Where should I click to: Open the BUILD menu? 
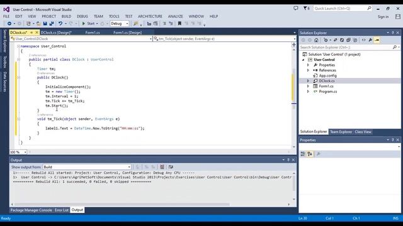(66, 16)
